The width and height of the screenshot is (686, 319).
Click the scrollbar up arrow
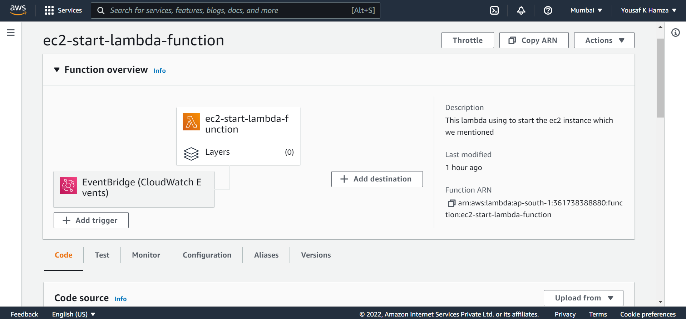[x=660, y=27]
